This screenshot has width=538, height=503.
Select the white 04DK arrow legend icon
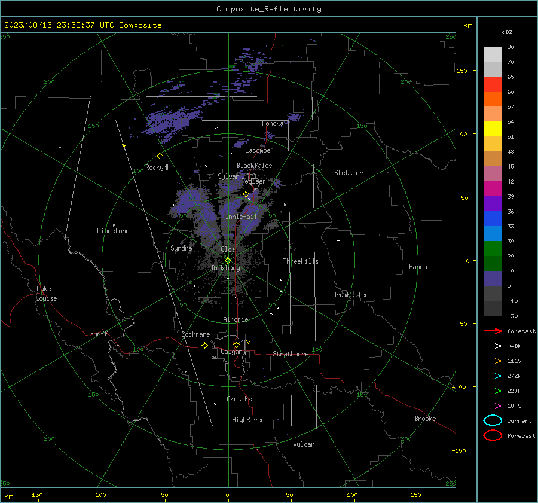coord(493,346)
